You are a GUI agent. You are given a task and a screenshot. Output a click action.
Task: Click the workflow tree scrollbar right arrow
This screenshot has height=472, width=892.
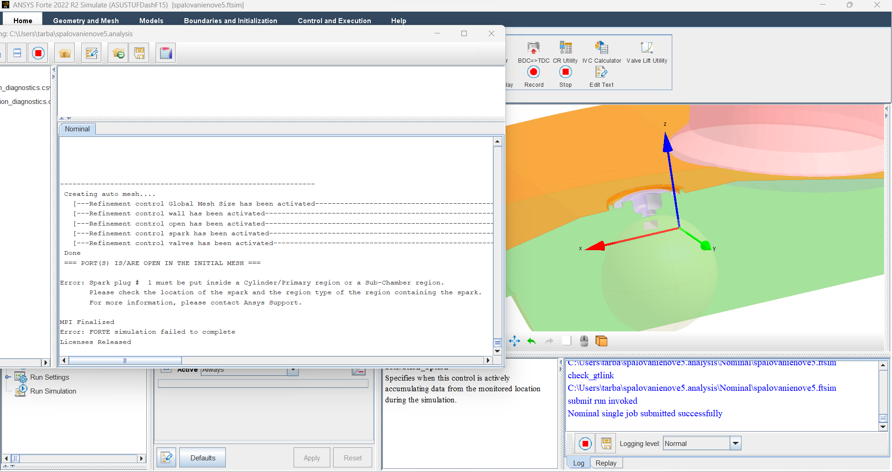coord(142,459)
